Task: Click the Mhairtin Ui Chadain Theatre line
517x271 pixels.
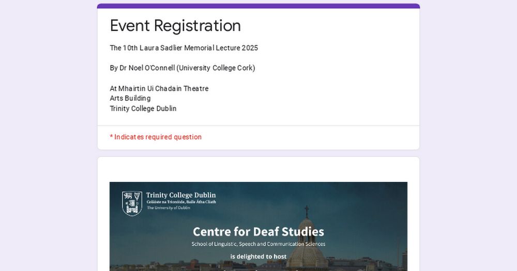Action: (159, 89)
